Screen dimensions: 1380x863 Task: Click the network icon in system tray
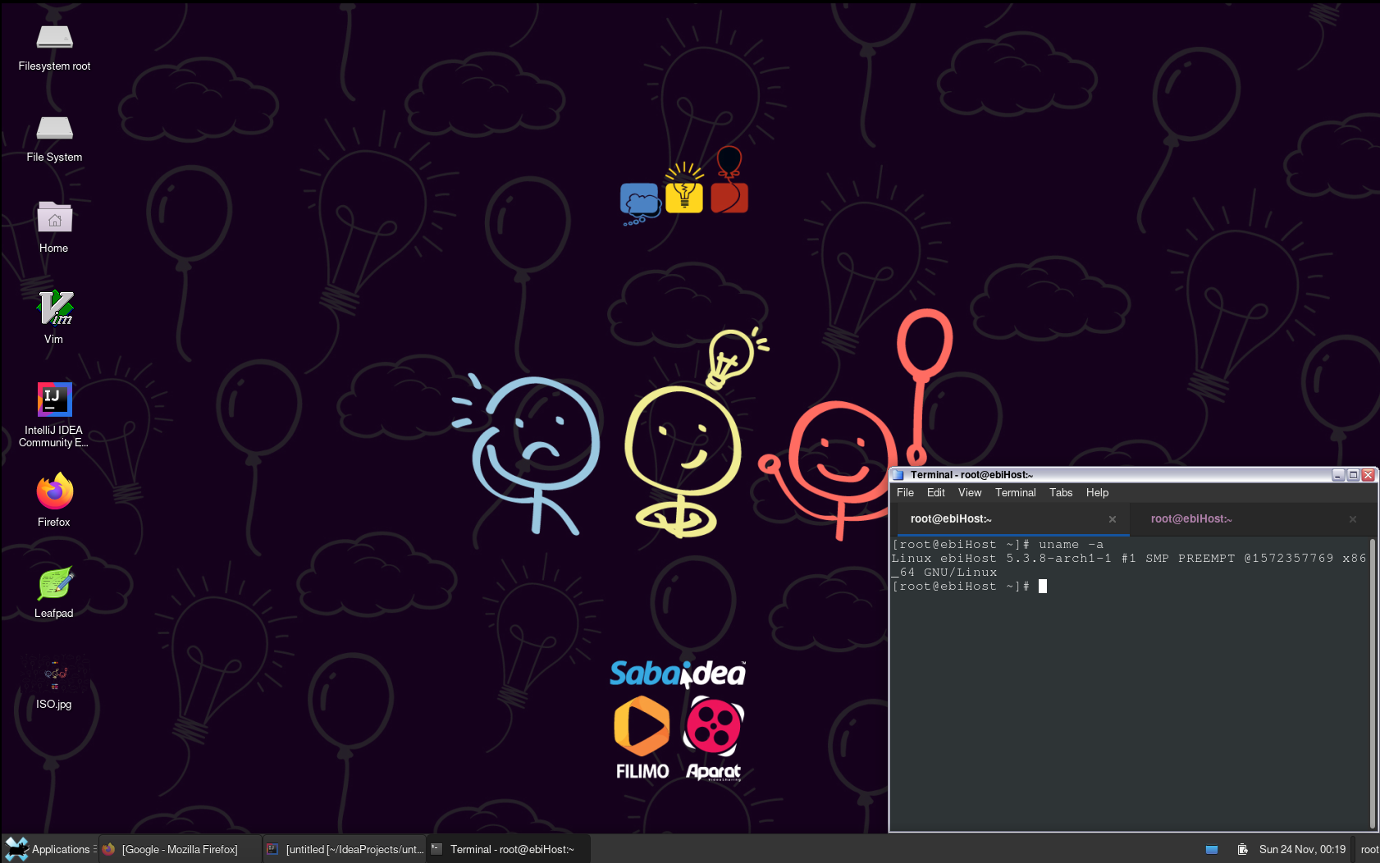tap(1211, 849)
